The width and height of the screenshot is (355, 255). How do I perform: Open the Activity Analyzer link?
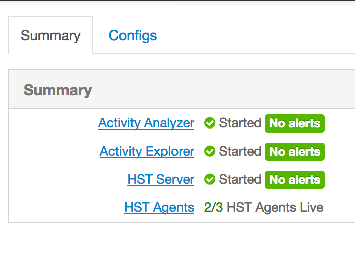[146, 123]
